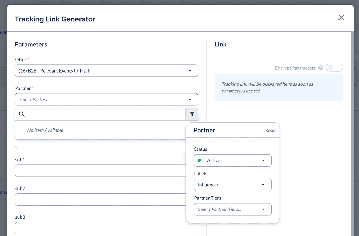Click the search magnifier icon
The image size is (359, 236).
(22, 114)
